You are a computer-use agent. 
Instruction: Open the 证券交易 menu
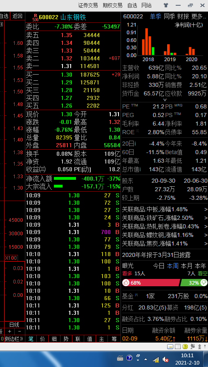pyautogui.click(x=88, y=5)
